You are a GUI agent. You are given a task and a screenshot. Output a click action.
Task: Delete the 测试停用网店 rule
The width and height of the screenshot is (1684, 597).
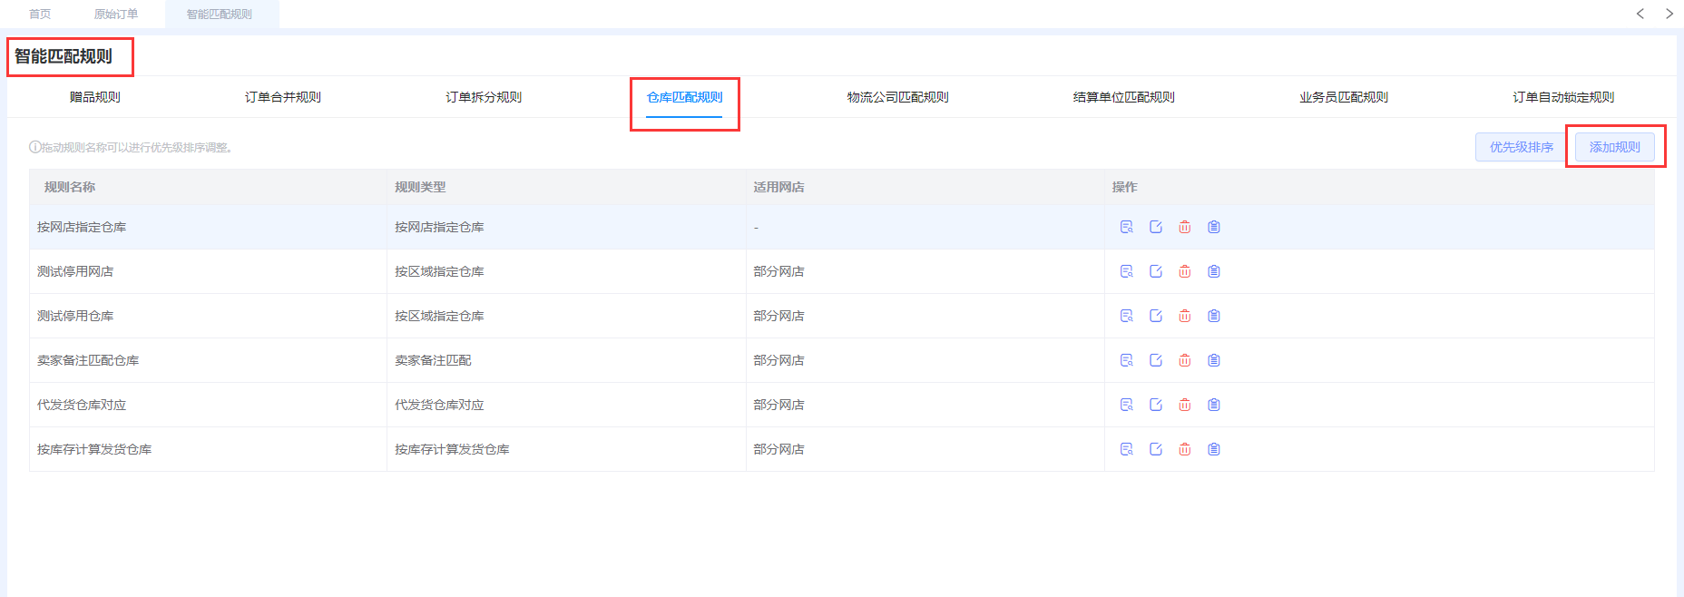point(1185,271)
